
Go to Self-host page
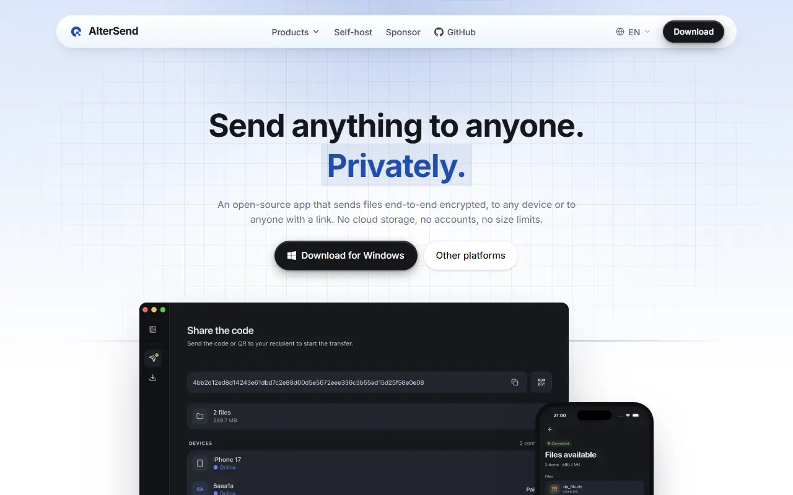(x=353, y=32)
